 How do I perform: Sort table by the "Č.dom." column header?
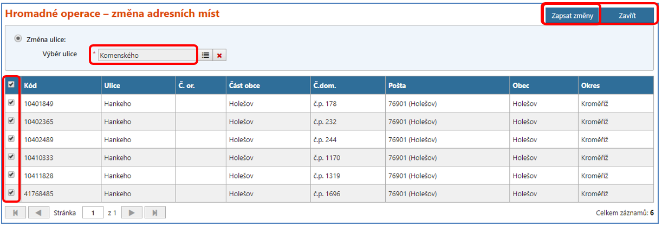point(323,85)
